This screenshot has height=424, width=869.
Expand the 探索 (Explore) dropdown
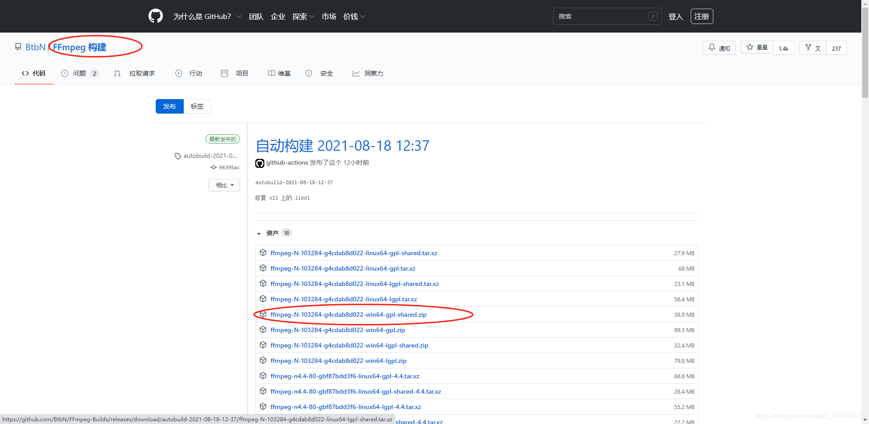303,17
